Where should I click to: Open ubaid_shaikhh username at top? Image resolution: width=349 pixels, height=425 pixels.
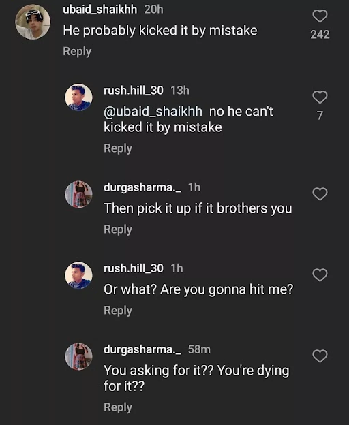(100, 10)
